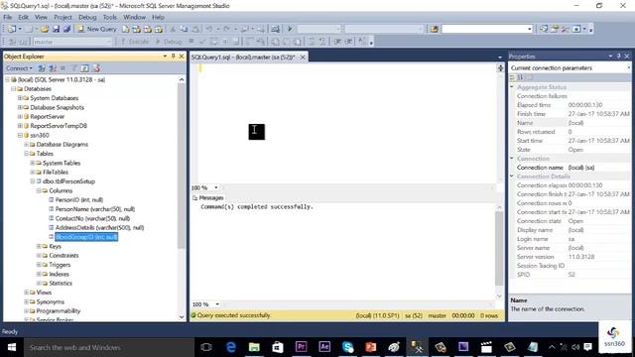Open the Messages pane zoom 100 % dropdown
The width and height of the screenshot is (635, 357).
click(217, 304)
